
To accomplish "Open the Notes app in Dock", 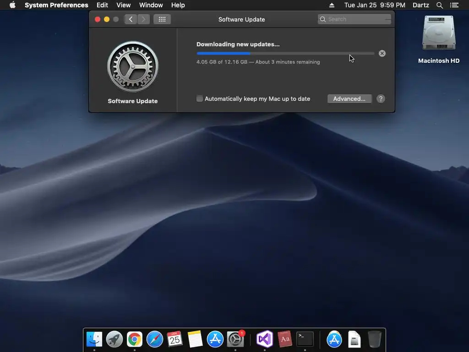I will point(195,339).
